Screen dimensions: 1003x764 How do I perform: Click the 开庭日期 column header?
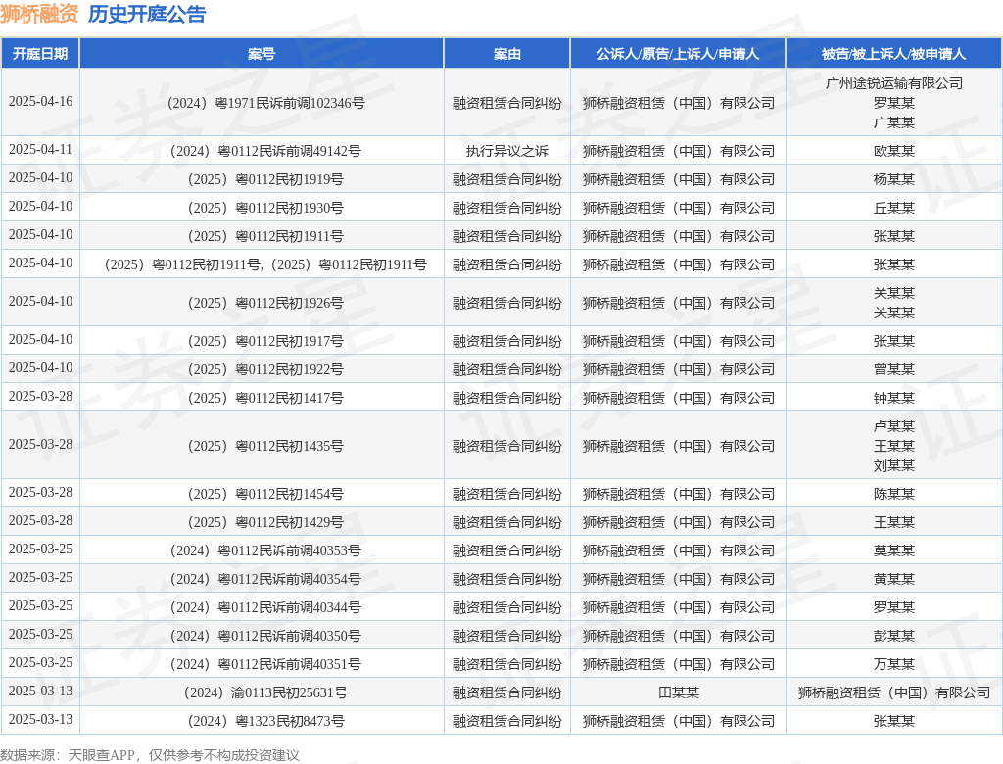(40, 54)
